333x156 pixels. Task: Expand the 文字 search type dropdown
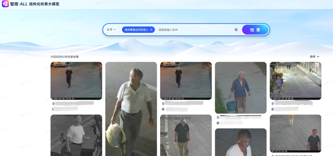pyautogui.click(x=111, y=30)
